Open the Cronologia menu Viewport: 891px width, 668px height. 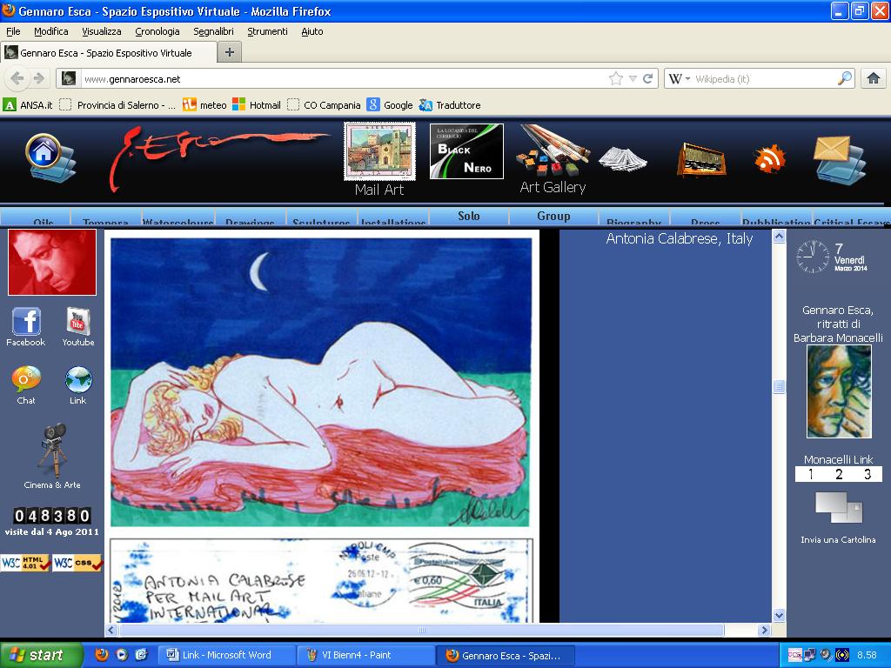click(157, 31)
